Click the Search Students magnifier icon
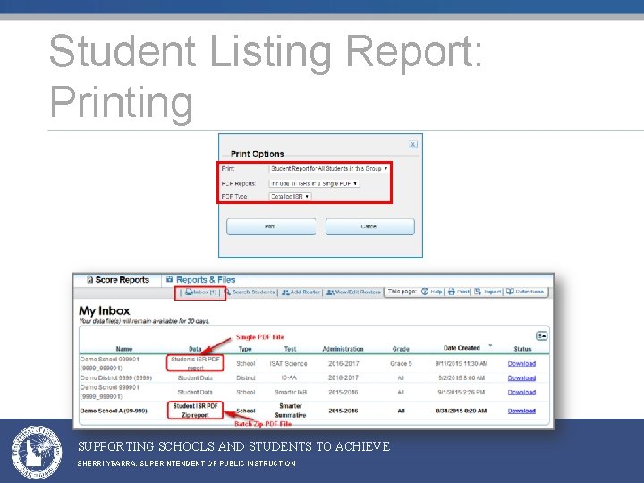This screenshot has width=644, height=483. 227,292
